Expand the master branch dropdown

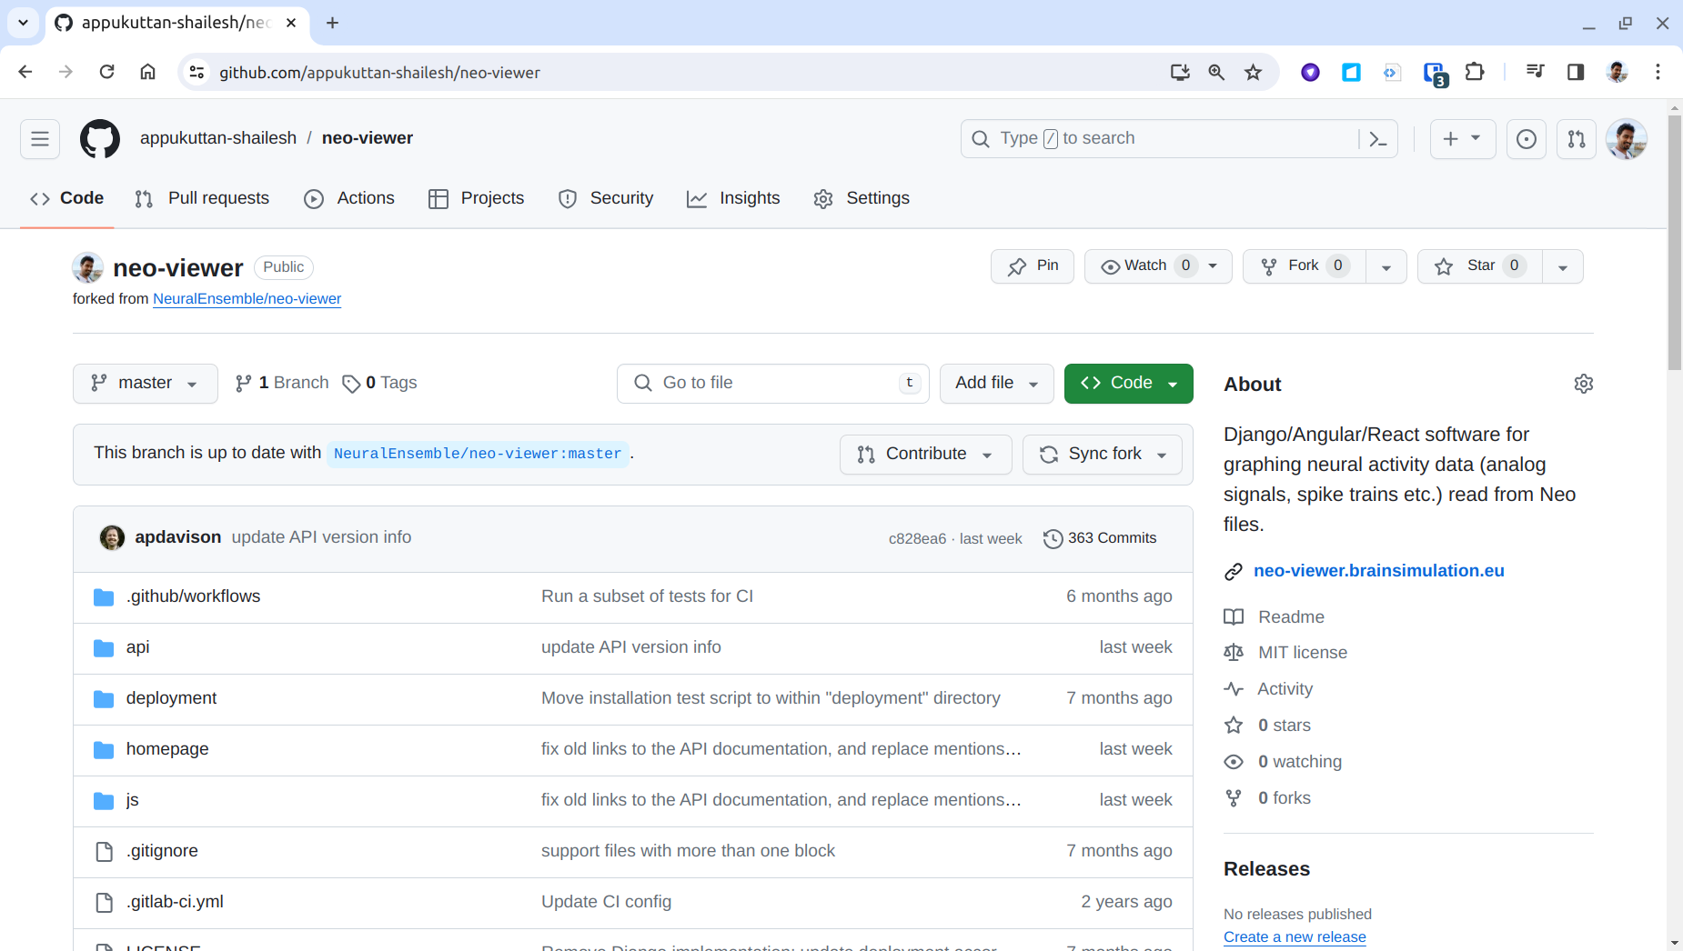(146, 384)
